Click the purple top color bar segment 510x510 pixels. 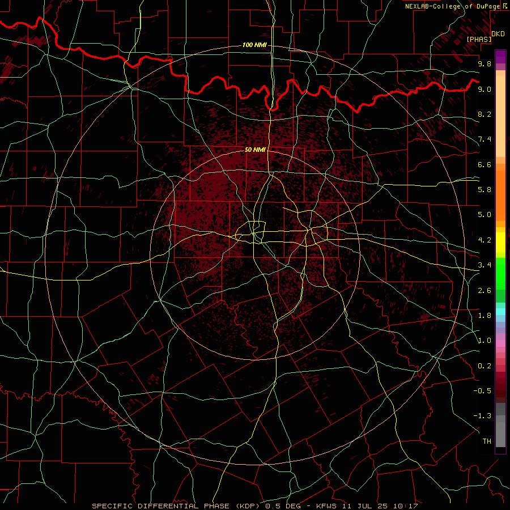(500, 57)
